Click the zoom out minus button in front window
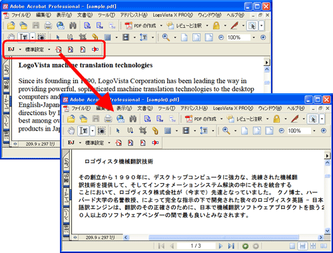This screenshot has width=333, height=253. (x=282, y=130)
